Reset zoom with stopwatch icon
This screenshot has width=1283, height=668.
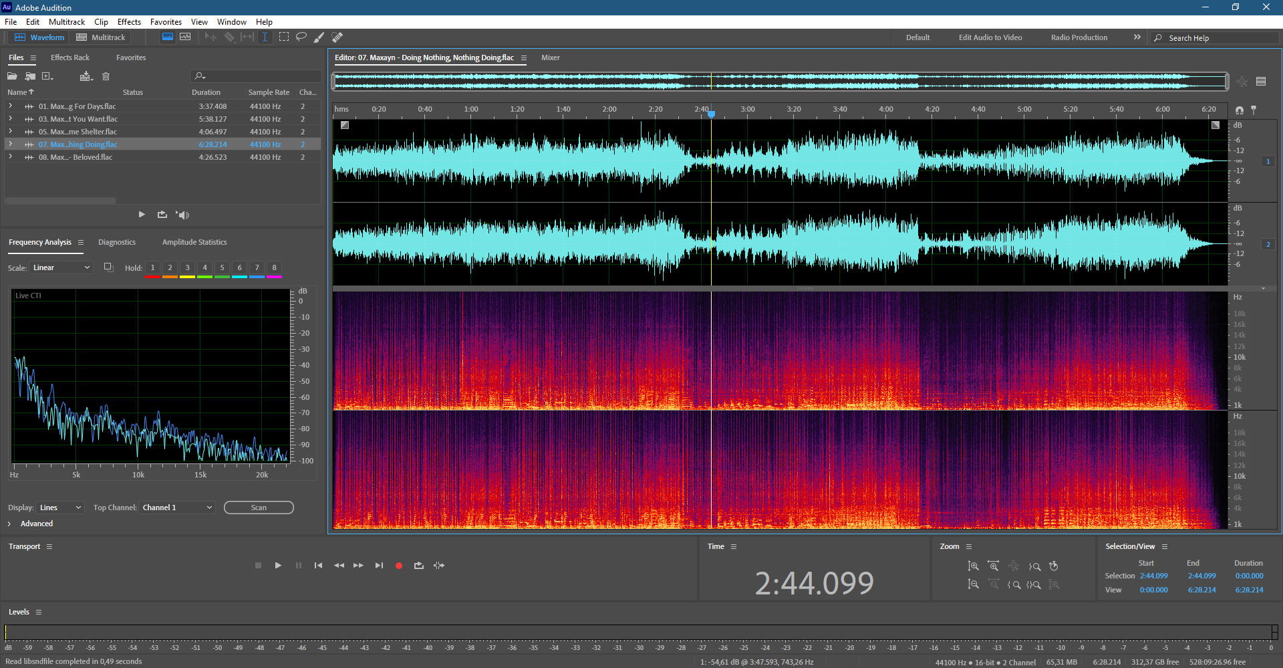(1054, 566)
